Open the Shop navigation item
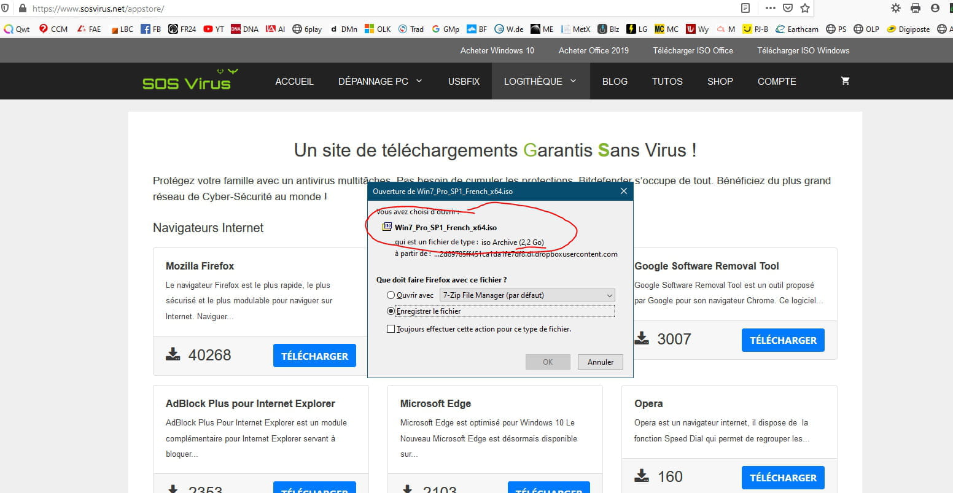Viewport: 953px width, 493px height. (720, 81)
